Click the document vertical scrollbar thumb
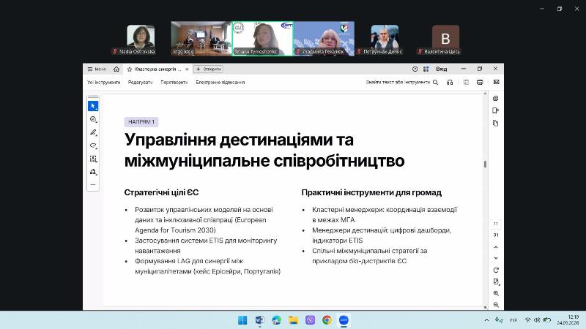The image size is (586, 329). tap(485, 164)
